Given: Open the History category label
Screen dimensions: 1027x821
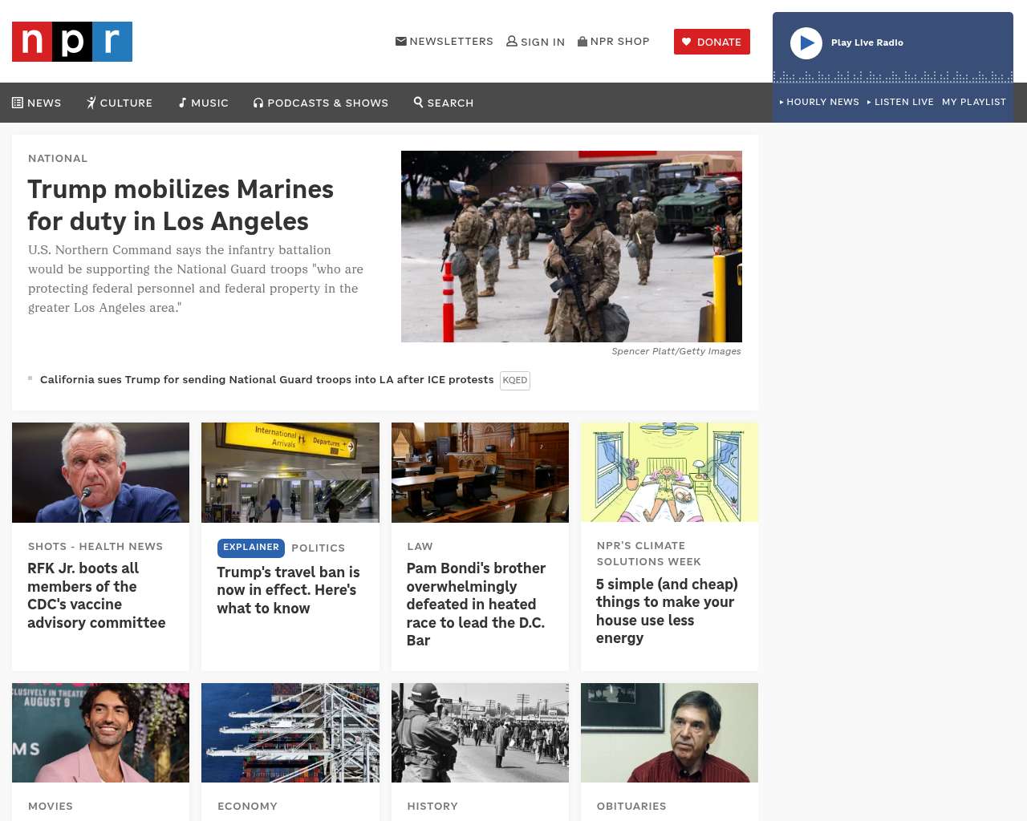Looking at the screenshot, I should pyautogui.click(x=432, y=806).
